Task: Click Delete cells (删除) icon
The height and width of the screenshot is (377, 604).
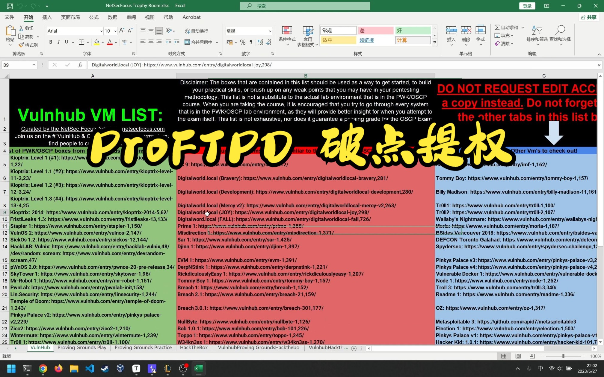Action: click(466, 31)
